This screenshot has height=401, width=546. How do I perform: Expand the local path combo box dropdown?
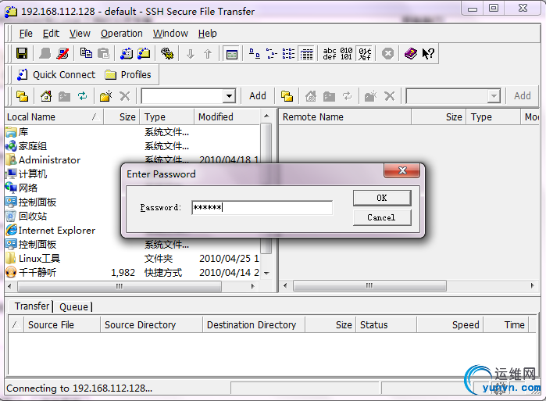pos(229,96)
